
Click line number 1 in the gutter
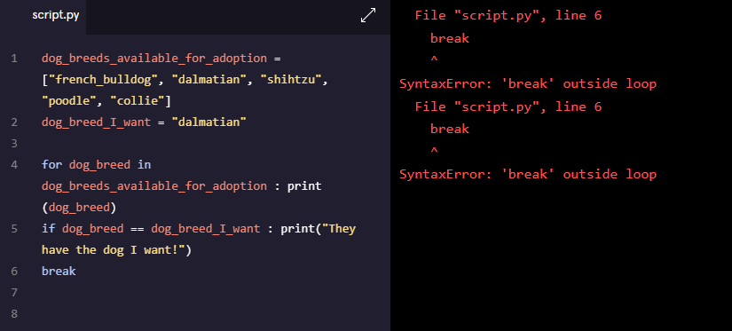click(14, 59)
